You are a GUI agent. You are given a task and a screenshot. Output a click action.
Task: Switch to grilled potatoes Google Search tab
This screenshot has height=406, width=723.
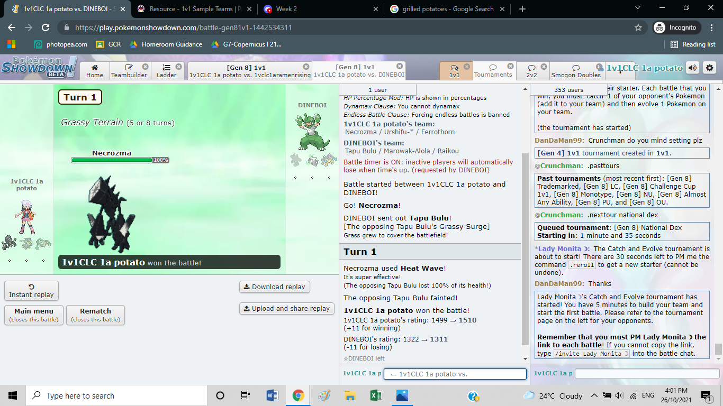[x=447, y=9]
